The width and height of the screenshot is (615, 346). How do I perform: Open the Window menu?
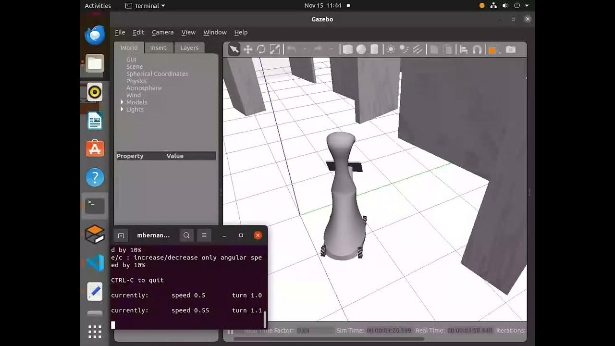215,32
